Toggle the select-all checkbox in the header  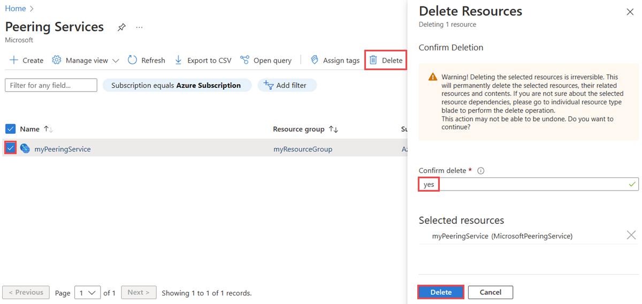10,129
